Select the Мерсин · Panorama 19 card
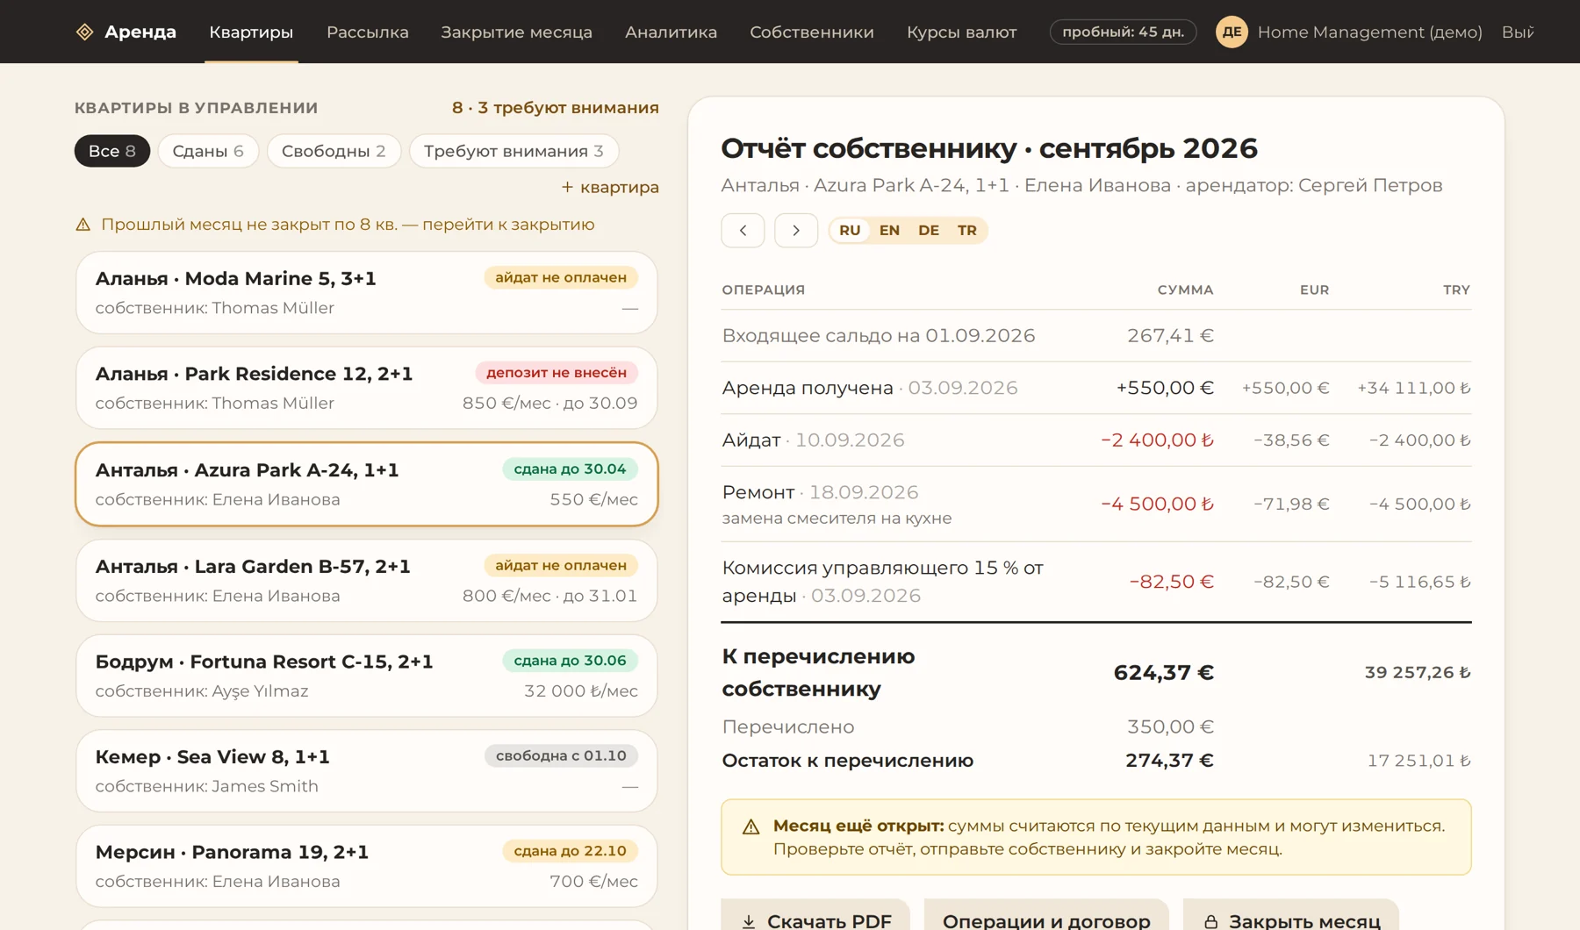This screenshot has height=930, width=1580. 367,866
